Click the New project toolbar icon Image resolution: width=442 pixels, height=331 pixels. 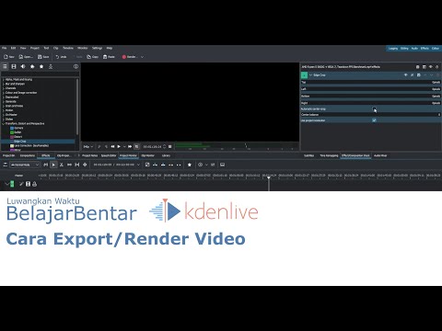(x=6, y=57)
